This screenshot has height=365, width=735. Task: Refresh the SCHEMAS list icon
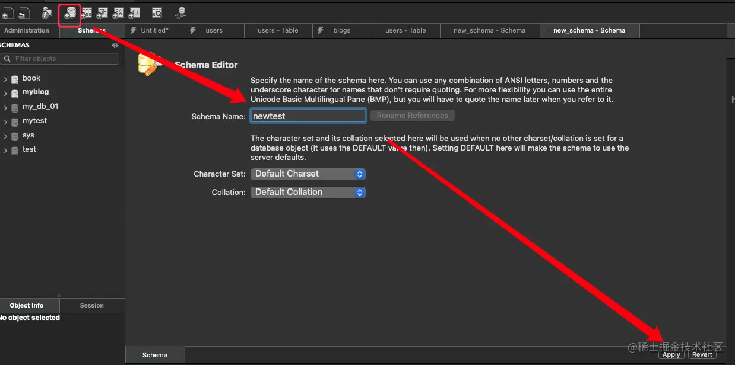[x=115, y=45]
